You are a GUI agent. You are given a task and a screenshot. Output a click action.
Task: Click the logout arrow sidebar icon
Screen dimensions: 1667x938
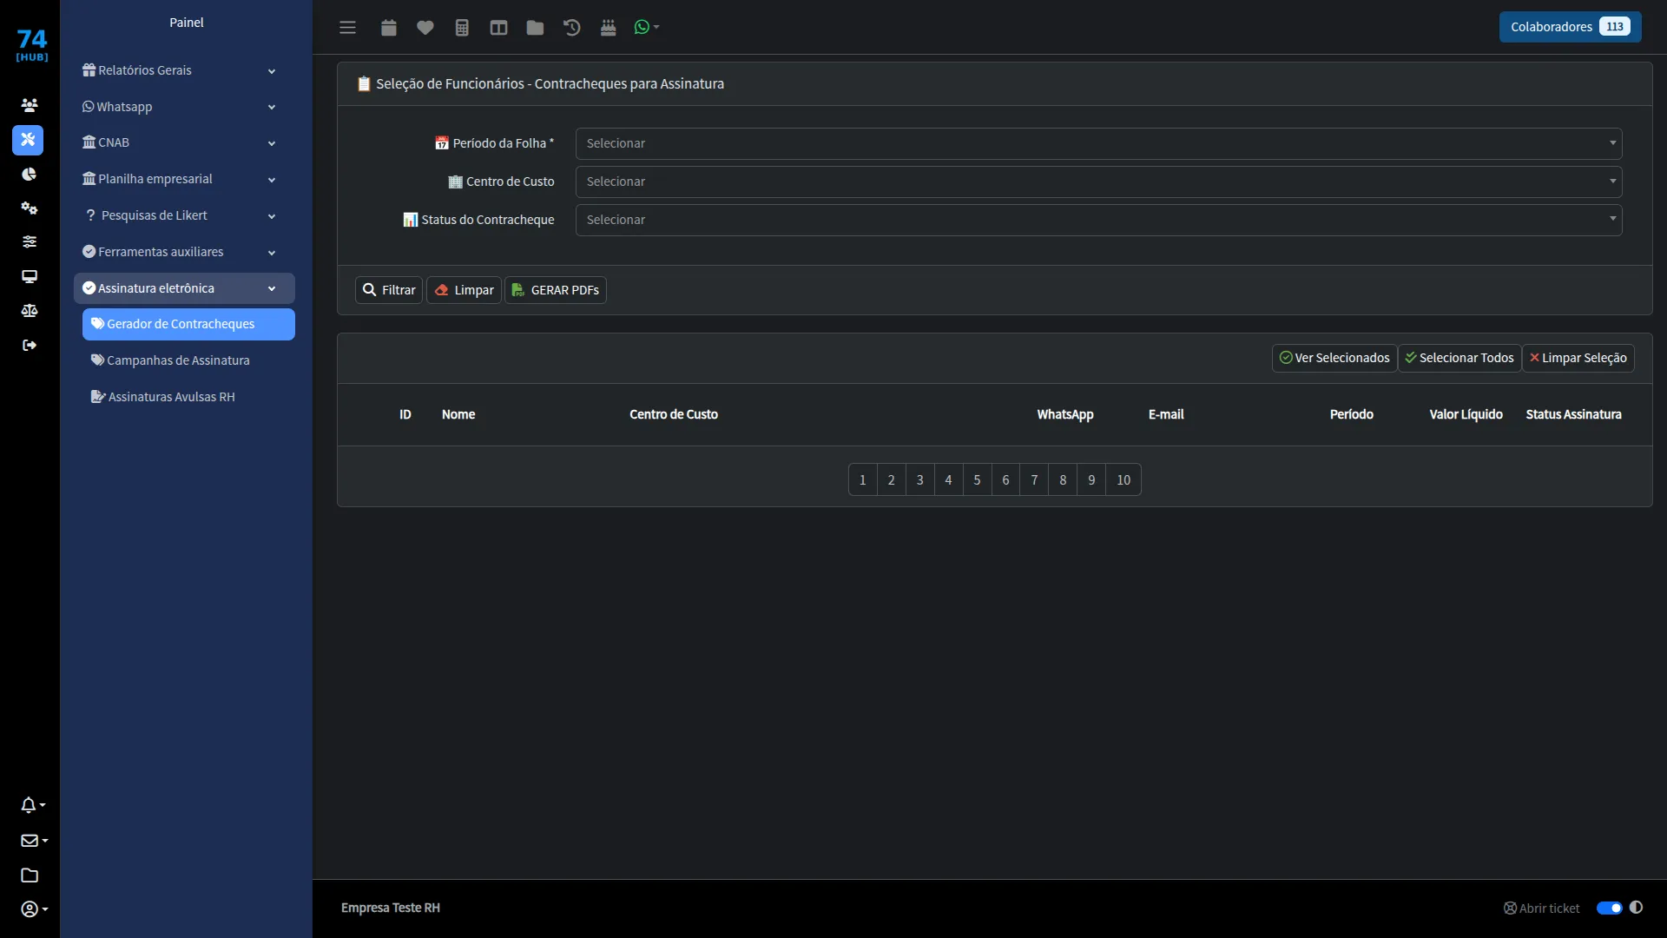30,345
